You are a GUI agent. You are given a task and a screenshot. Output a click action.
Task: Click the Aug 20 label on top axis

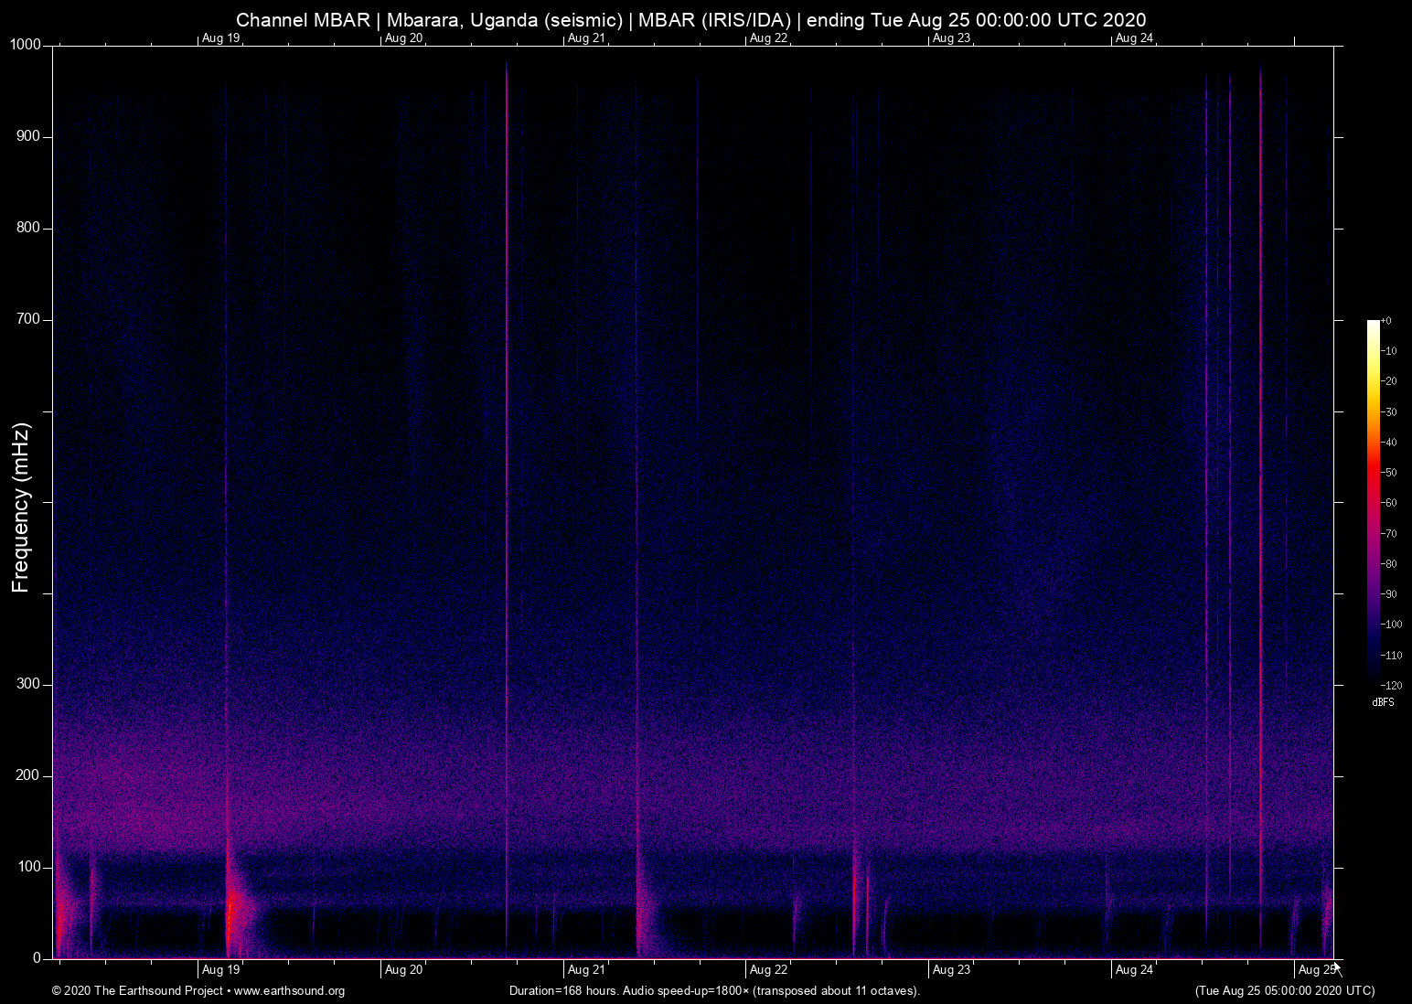pos(403,38)
